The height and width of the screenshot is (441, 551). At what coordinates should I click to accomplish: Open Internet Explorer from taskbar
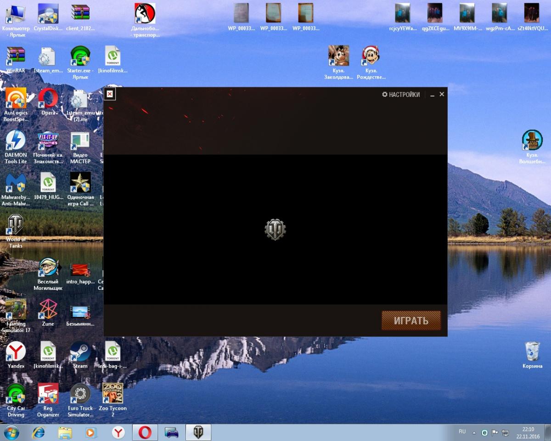pos(39,432)
